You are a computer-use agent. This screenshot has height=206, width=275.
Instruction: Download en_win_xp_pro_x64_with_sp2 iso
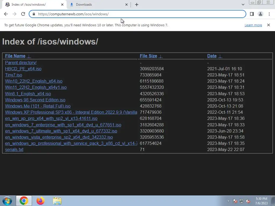tap(51, 118)
